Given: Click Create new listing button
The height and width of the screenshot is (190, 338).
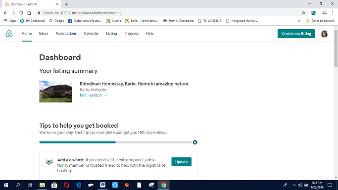Looking at the screenshot, I should (296, 34).
